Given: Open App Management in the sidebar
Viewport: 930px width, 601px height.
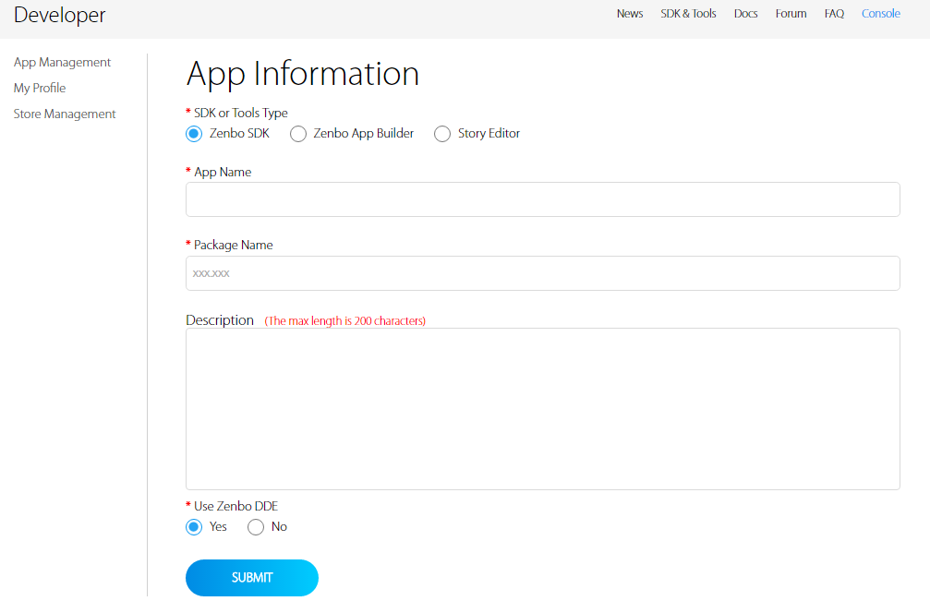Looking at the screenshot, I should (62, 62).
